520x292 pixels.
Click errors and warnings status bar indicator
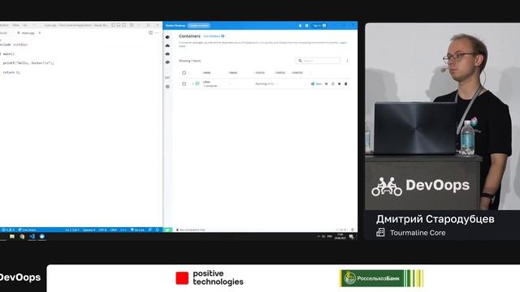[x=8, y=230]
